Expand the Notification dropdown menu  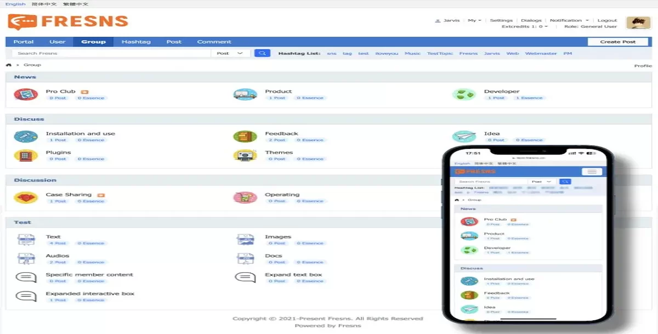[569, 20]
